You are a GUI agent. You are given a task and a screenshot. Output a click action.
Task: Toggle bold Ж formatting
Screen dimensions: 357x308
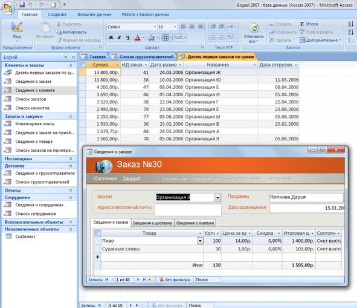click(x=111, y=38)
